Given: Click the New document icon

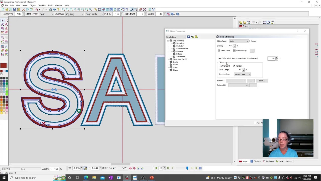Looking at the screenshot, I should pyautogui.click(x=3, y=9).
